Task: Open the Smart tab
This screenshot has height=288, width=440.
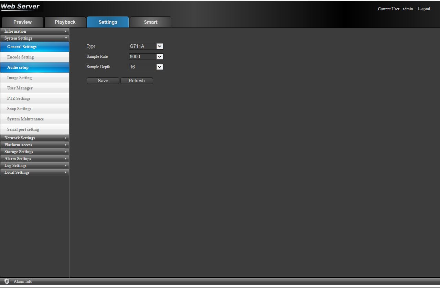Action: [x=150, y=22]
